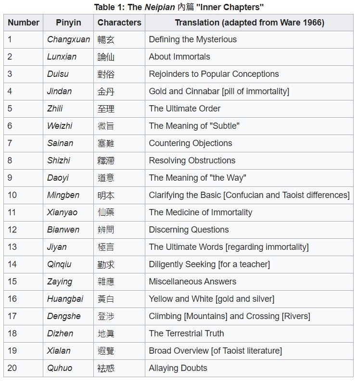Click the 'Allaying Doubts' cell

pos(178,368)
